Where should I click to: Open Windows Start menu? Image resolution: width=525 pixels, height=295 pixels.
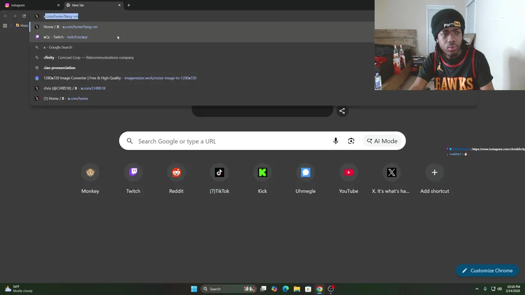pyautogui.click(x=194, y=289)
